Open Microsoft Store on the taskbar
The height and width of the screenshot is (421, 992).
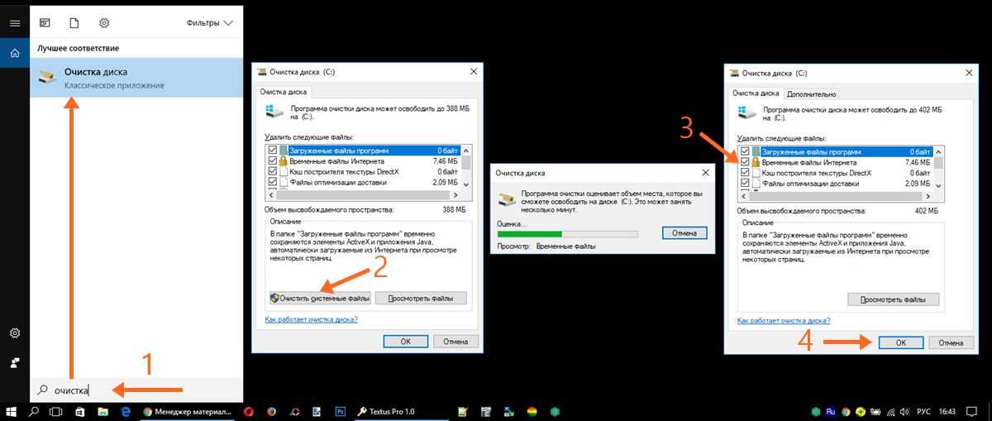coord(80,411)
